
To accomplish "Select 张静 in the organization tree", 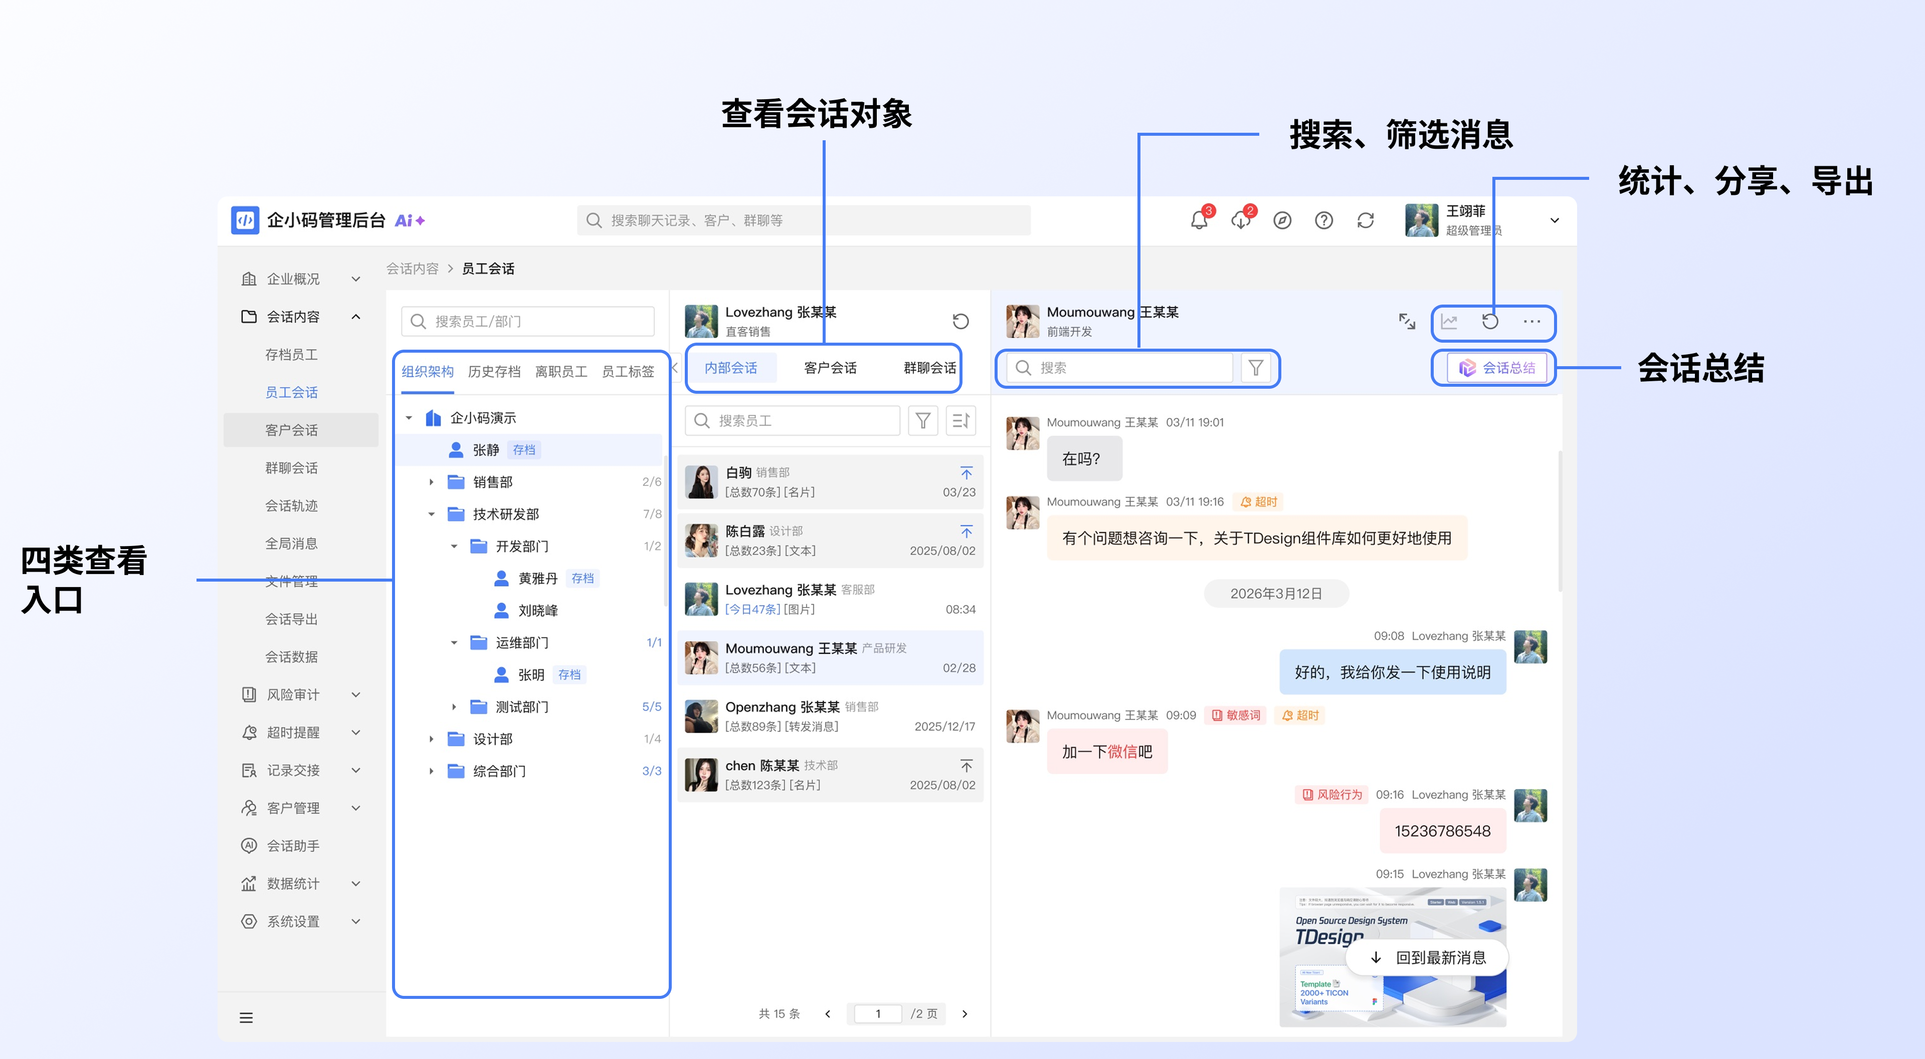I will click(x=528, y=449).
